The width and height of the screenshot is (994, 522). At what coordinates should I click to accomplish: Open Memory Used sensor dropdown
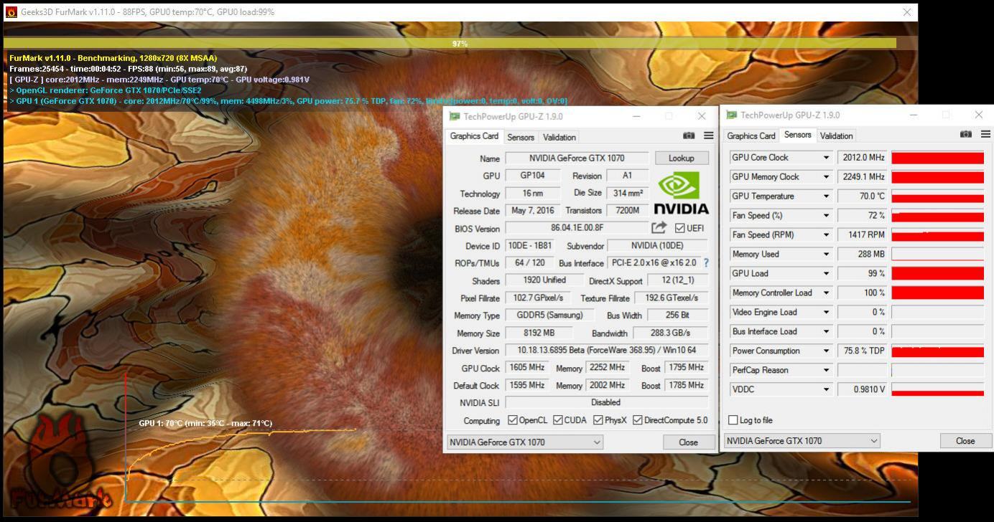pos(826,255)
